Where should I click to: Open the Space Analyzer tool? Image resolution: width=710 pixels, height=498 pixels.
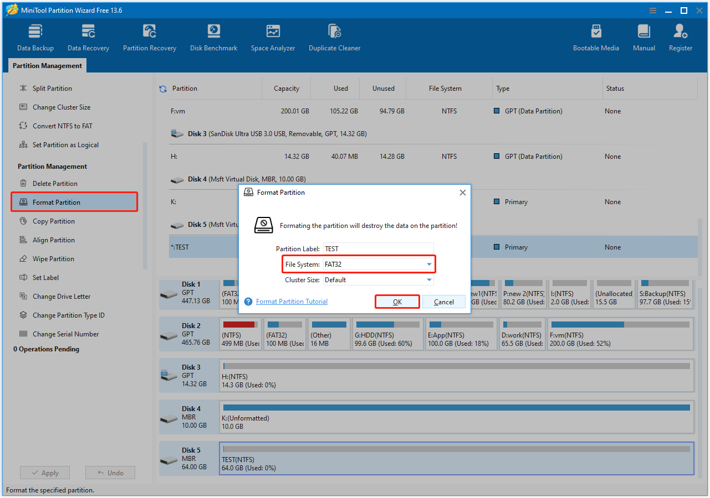(273, 38)
